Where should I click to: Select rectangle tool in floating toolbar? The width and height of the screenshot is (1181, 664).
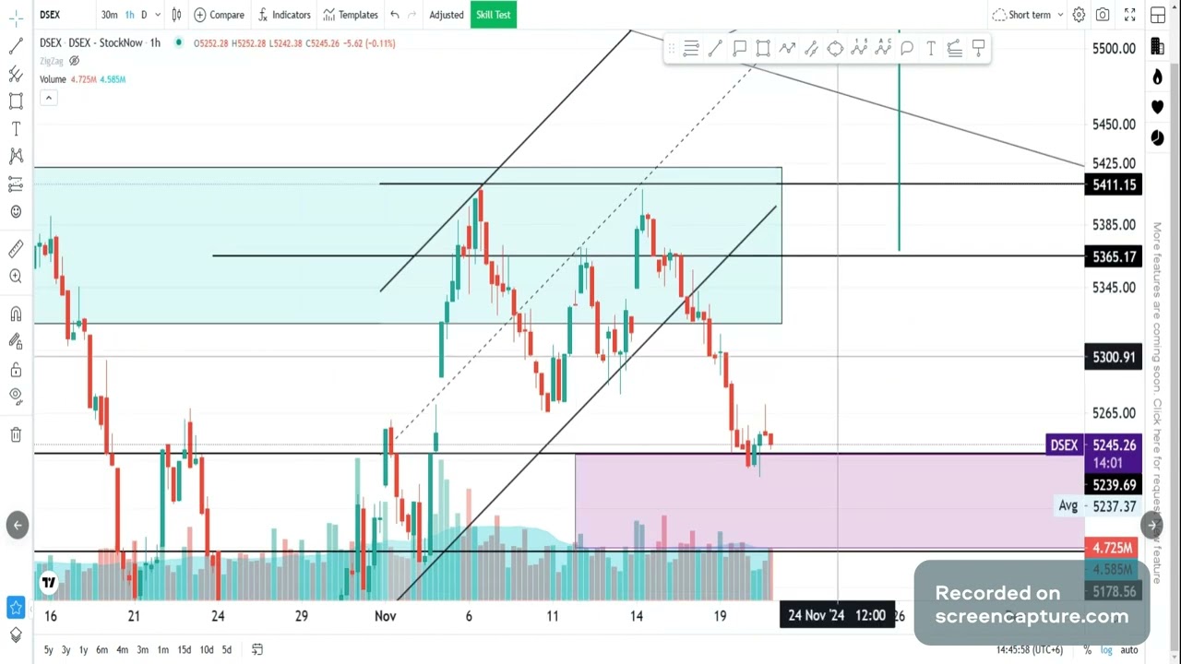coord(763,49)
